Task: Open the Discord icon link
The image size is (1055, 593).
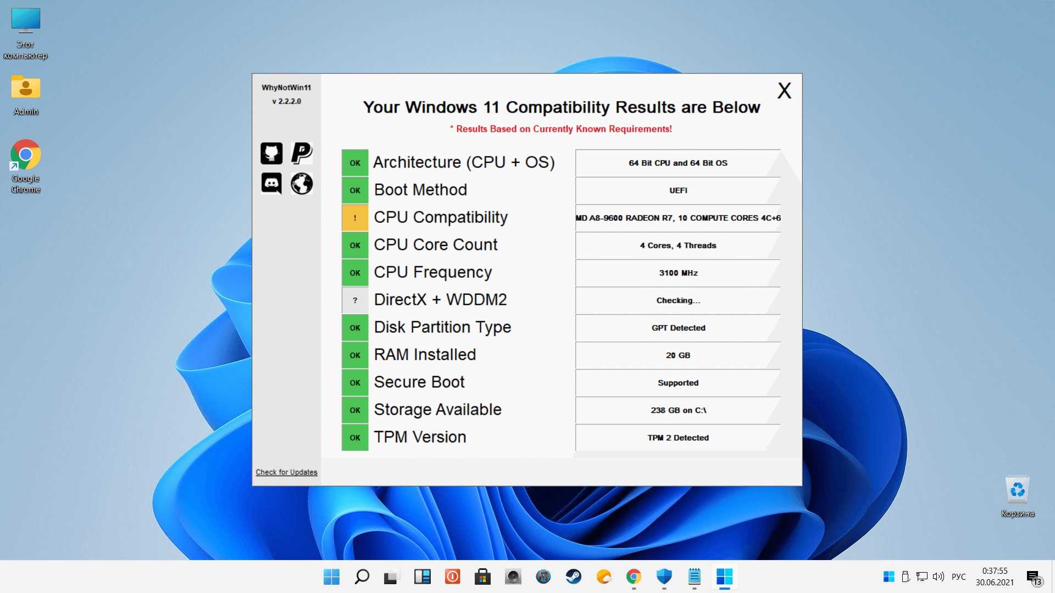Action: coord(271,183)
